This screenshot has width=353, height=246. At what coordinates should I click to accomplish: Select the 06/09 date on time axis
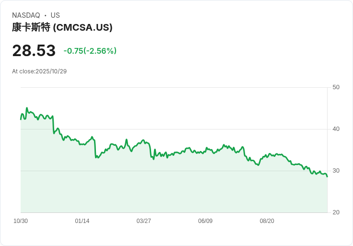[x=205, y=221]
